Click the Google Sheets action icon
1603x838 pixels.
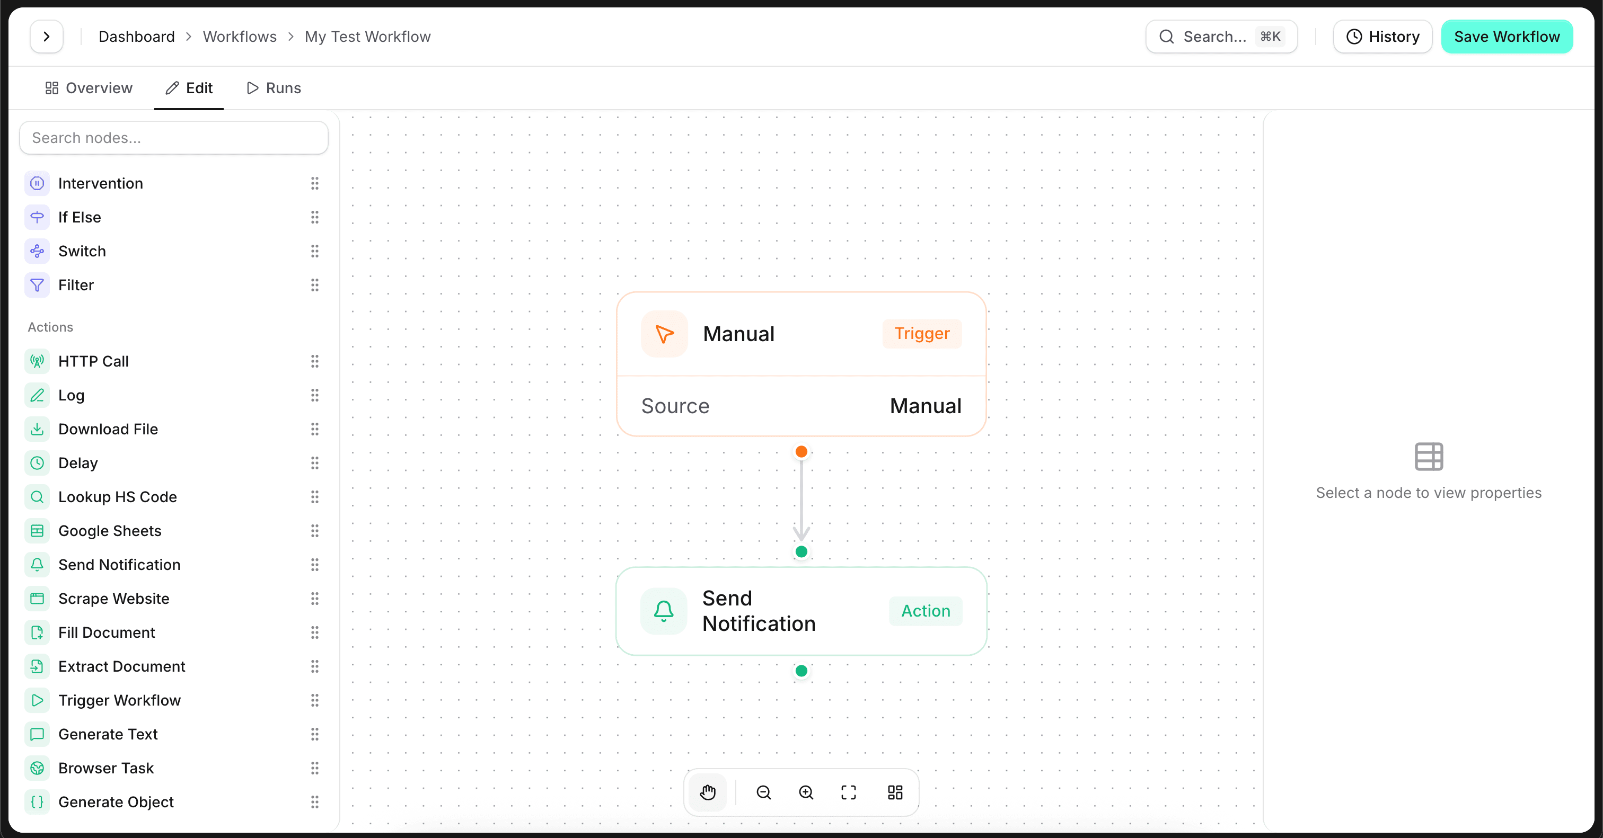(x=37, y=530)
